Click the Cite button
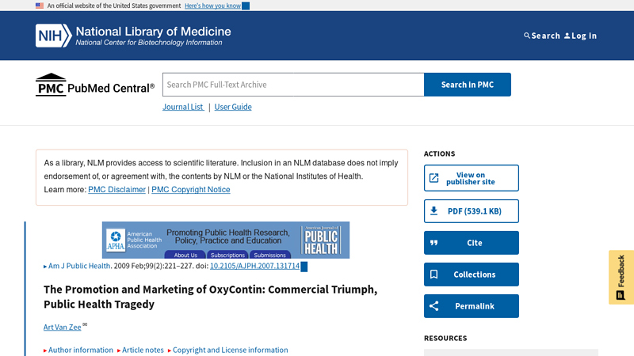634x356 pixels. tap(472, 243)
